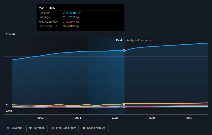Viewport: 212px width, 135px height.
Task: Select the 2024 x-axis label
Action: pos(78,118)
